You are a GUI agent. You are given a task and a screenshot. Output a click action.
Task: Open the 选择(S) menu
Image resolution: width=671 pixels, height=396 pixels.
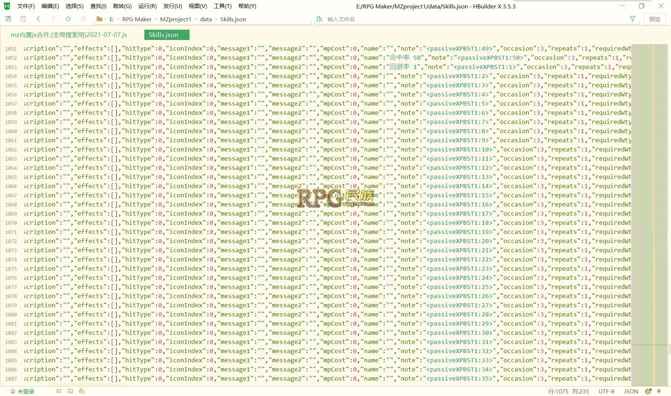coord(75,6)
